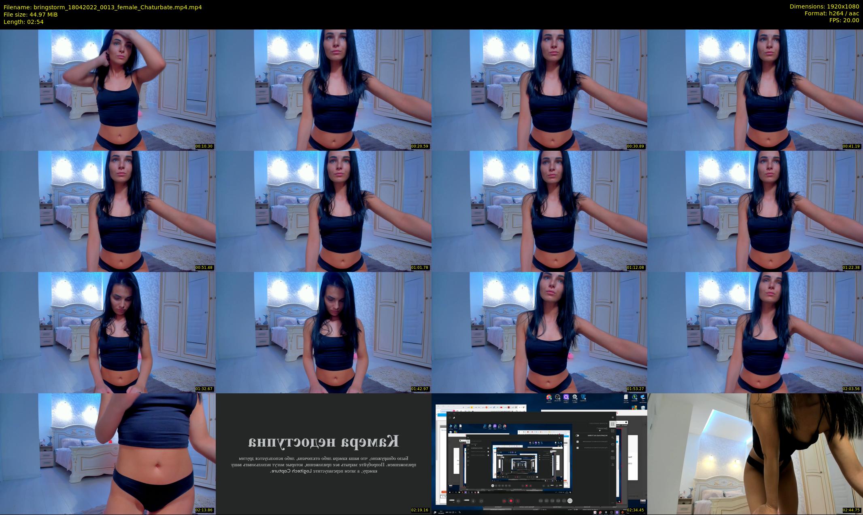
Task: Click the microphone icon in Capture's bottom bar
Action: pos(473,501)
